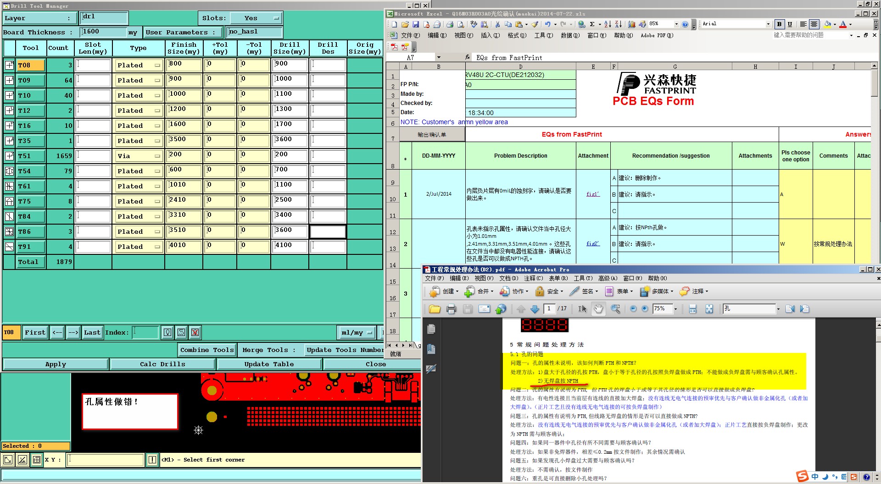Open Excel 数据(D) menu
Screen dimensions: 881x484
(570, 35)
